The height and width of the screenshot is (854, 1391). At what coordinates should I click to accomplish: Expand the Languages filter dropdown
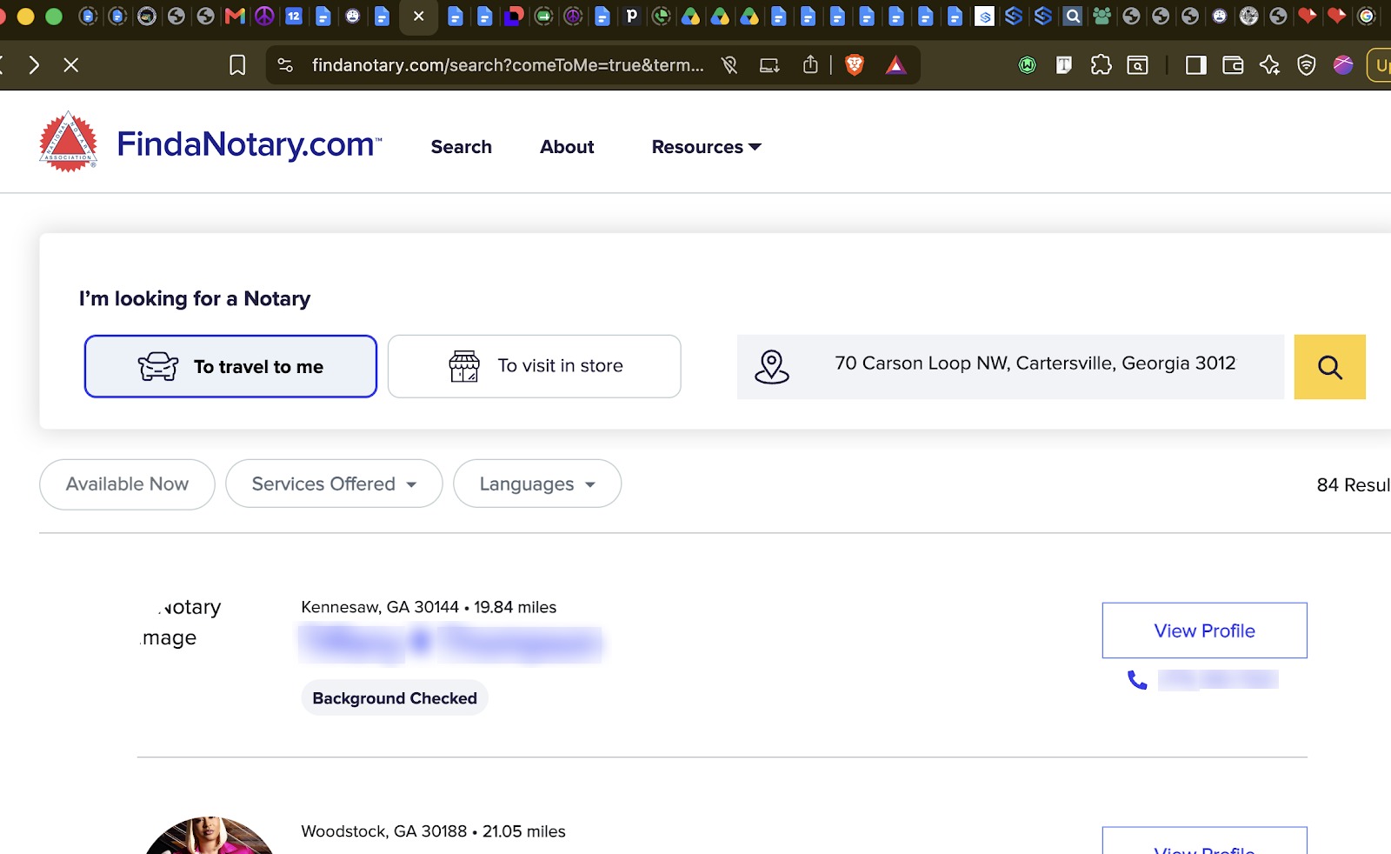pyautogui.click(x=537, y=484)
